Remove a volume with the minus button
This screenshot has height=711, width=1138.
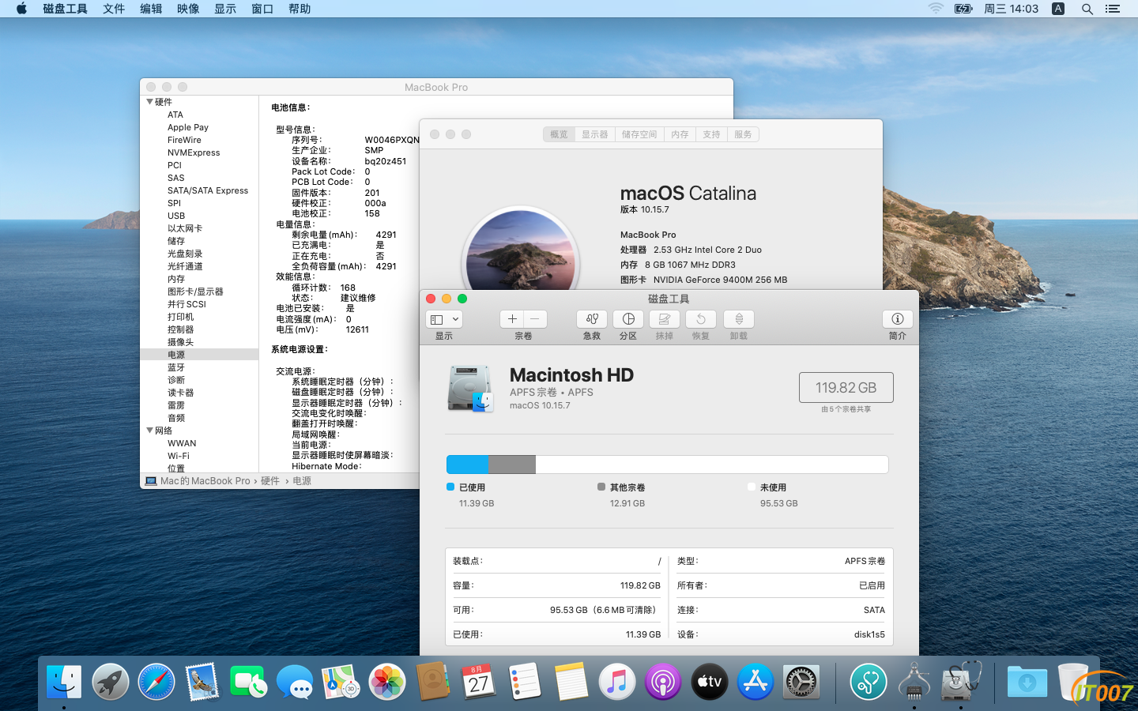point(535,318)
